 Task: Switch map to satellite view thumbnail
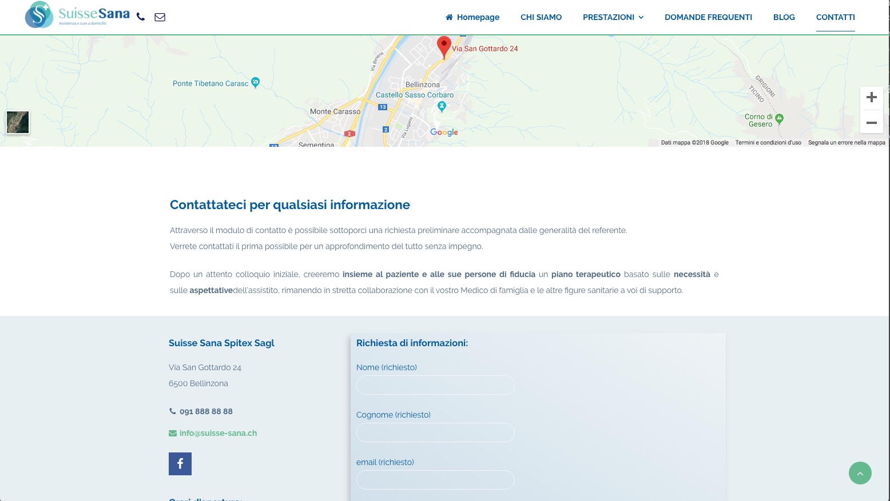point(18,122)
